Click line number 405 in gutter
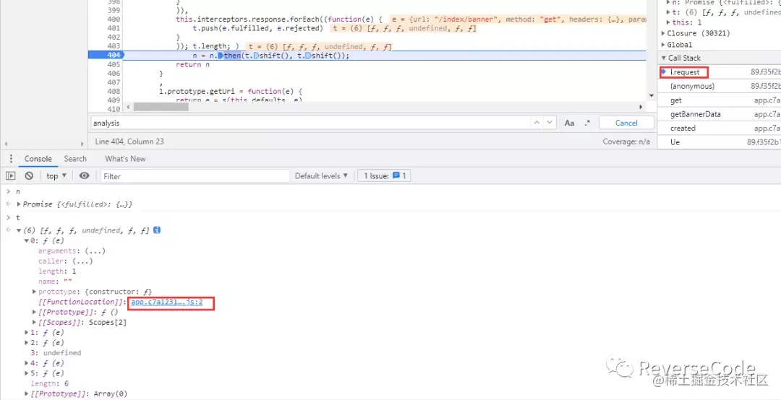 click(x=113, y=65)
